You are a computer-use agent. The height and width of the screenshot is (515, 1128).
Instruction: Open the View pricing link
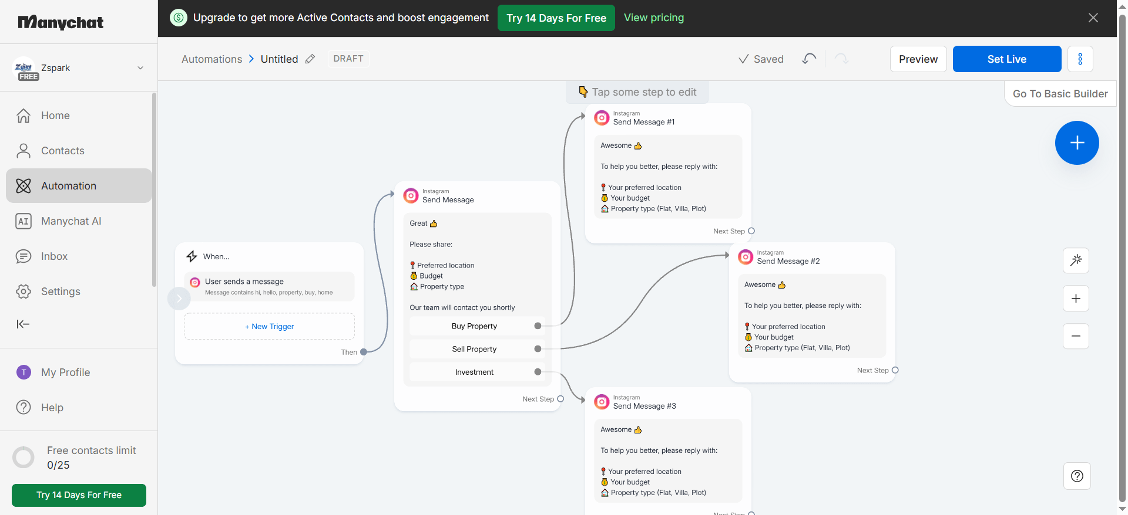654,18
